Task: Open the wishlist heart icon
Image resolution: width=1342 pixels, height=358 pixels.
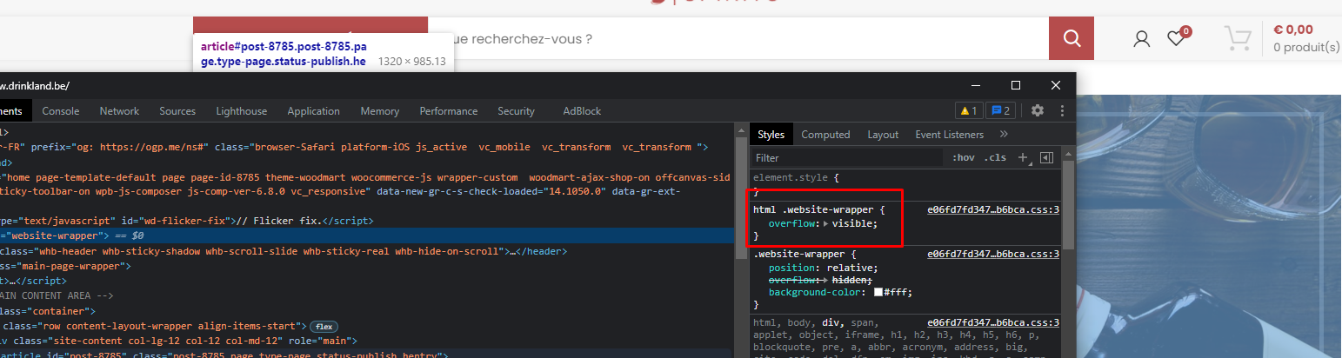Action: 1176,38
